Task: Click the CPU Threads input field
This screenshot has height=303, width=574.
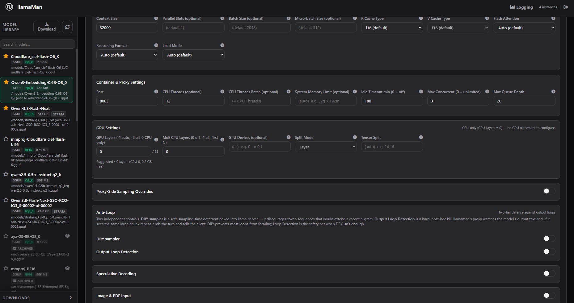Action: point(193,101)
